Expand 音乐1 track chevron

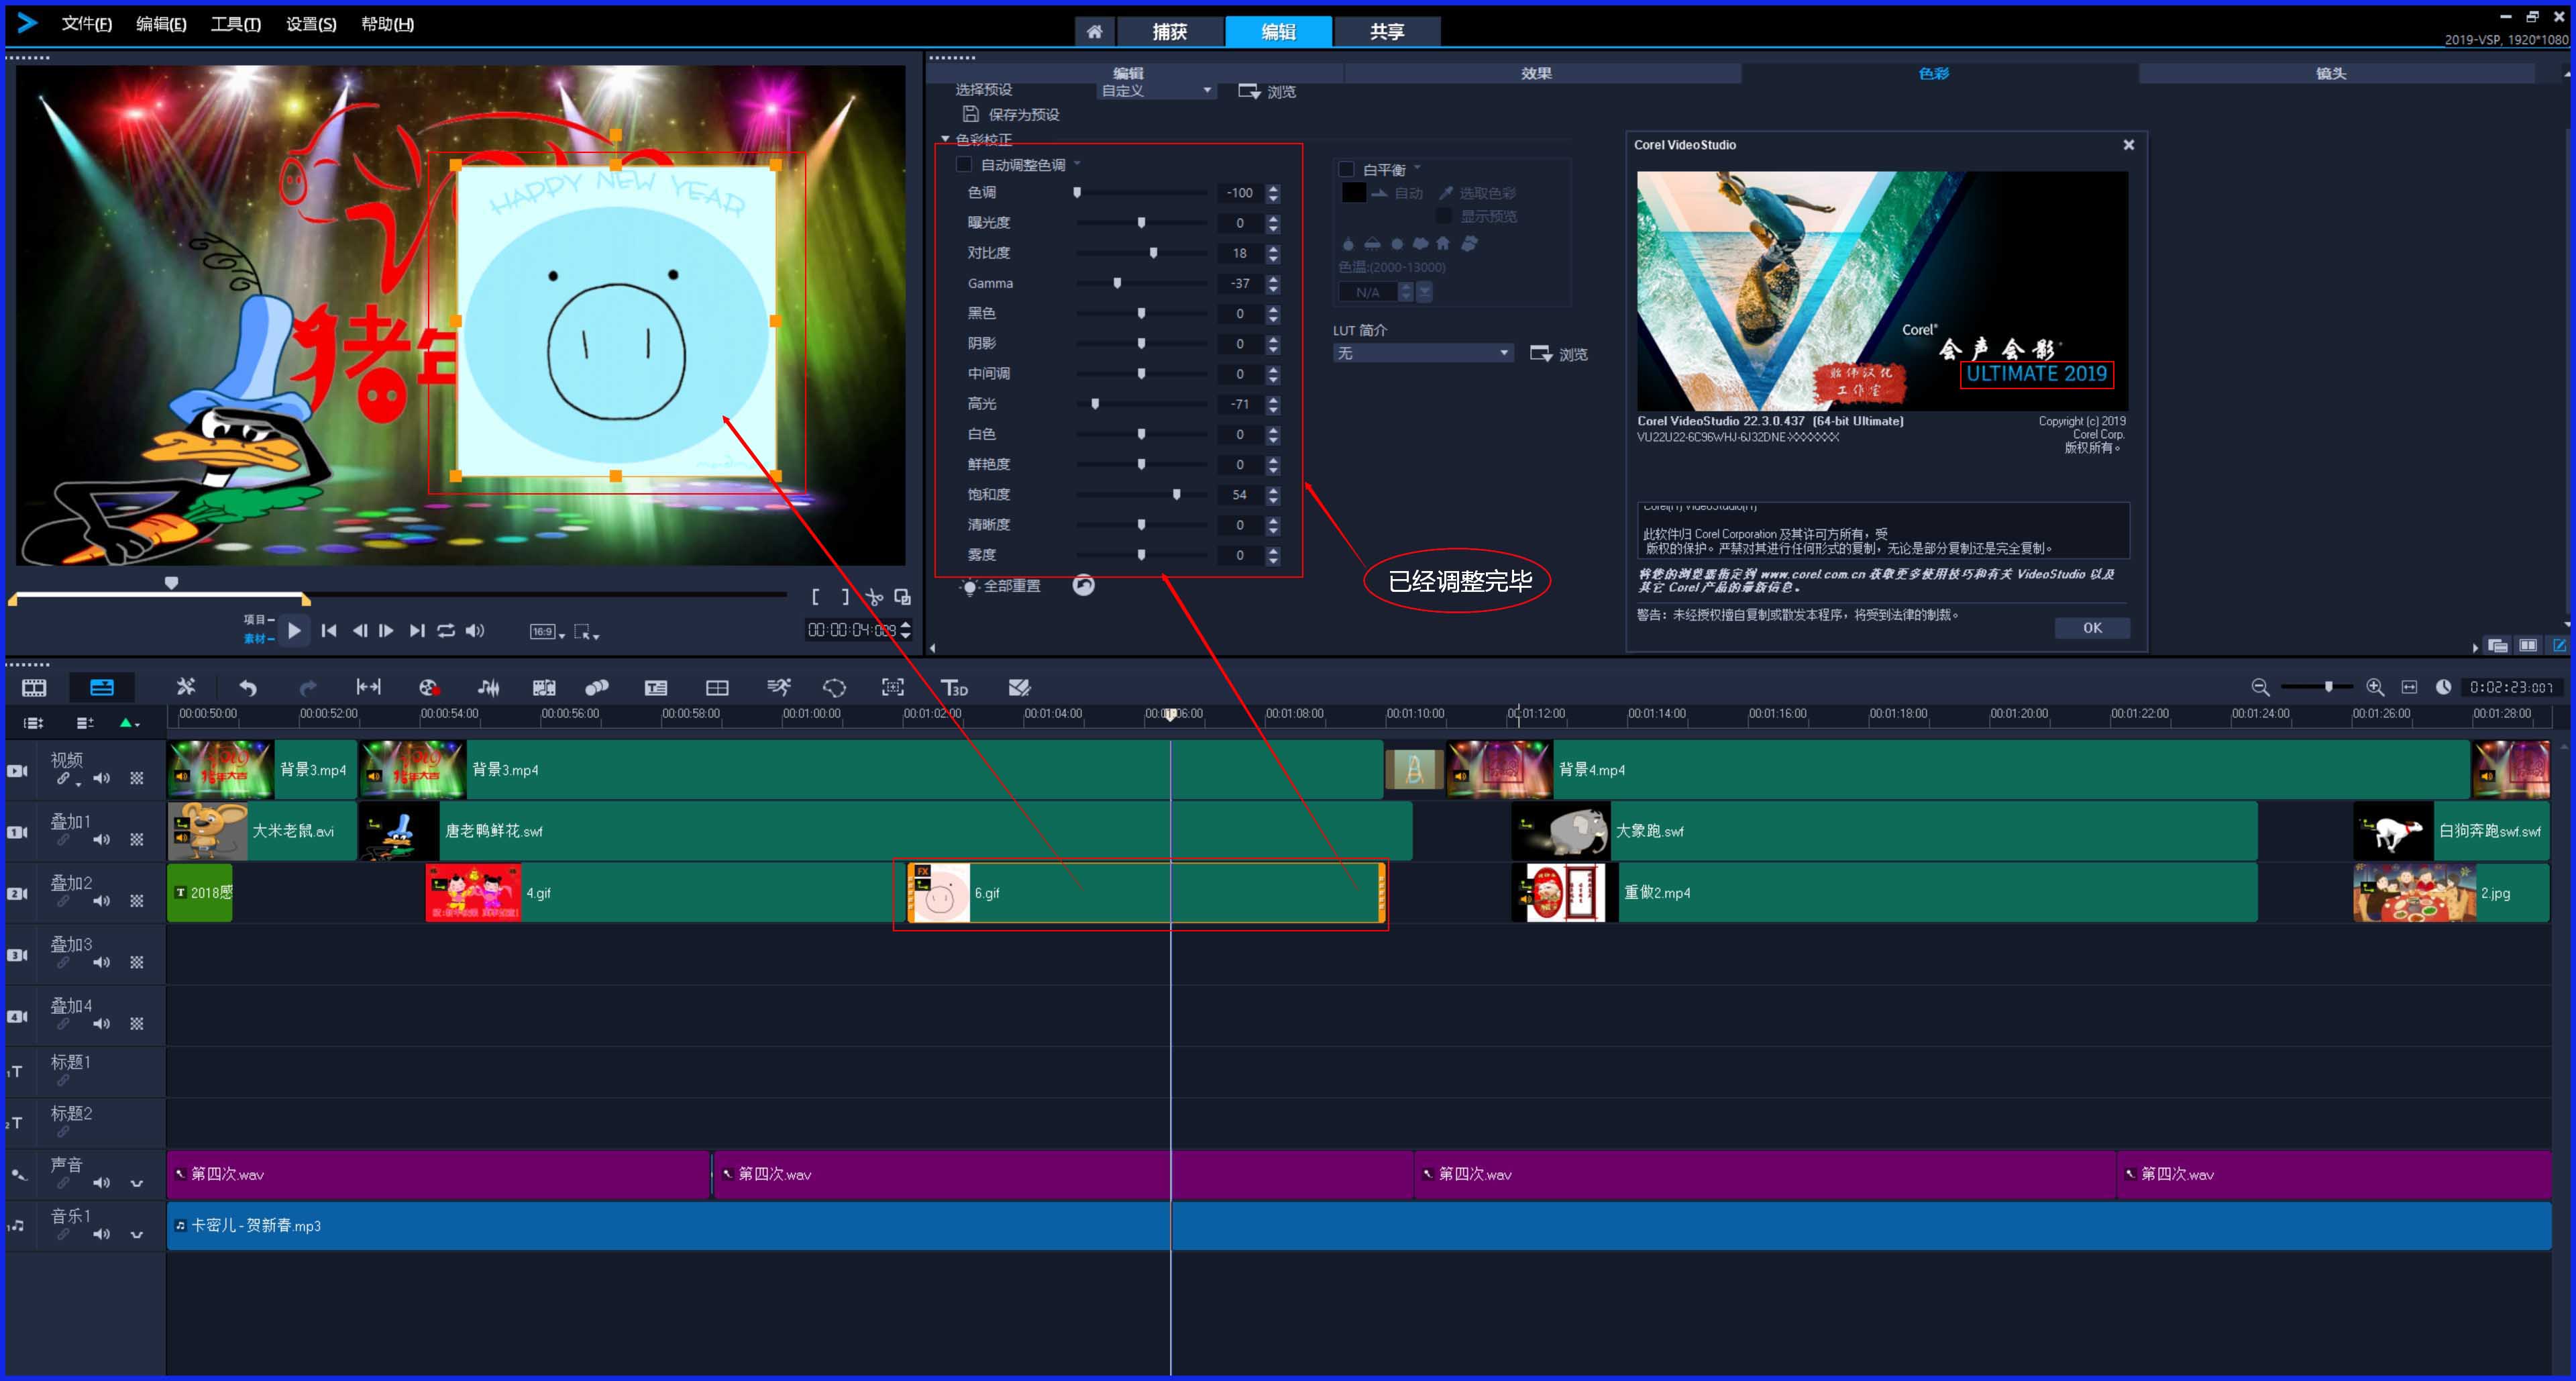137,1235
